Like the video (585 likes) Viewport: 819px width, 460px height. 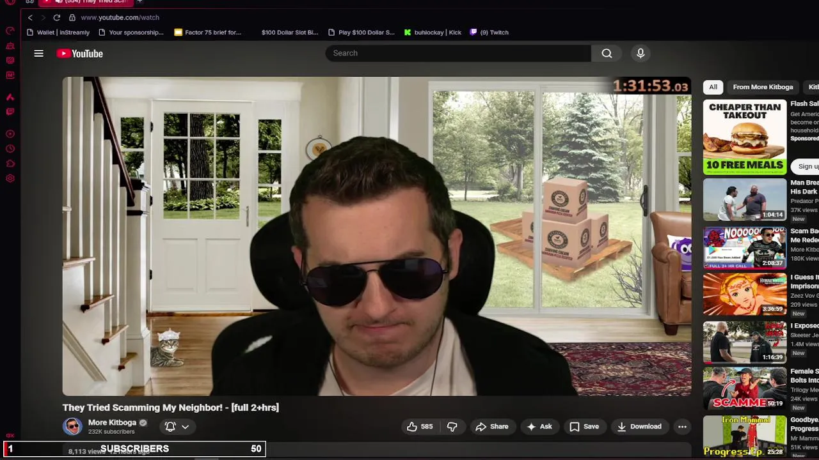coord(420,427)
